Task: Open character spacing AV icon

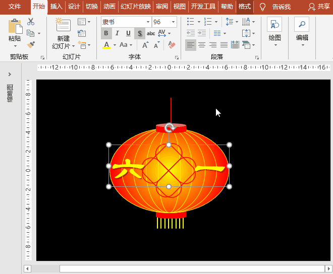Action: click(x=162, y=33)
